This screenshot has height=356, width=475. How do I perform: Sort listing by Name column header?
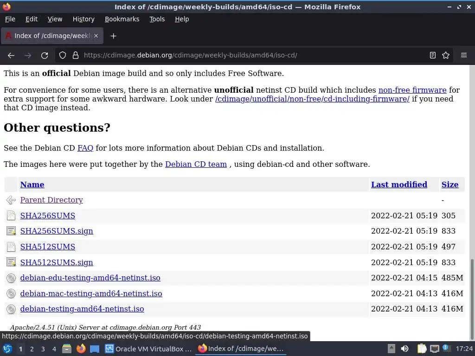tap(32, 184)
